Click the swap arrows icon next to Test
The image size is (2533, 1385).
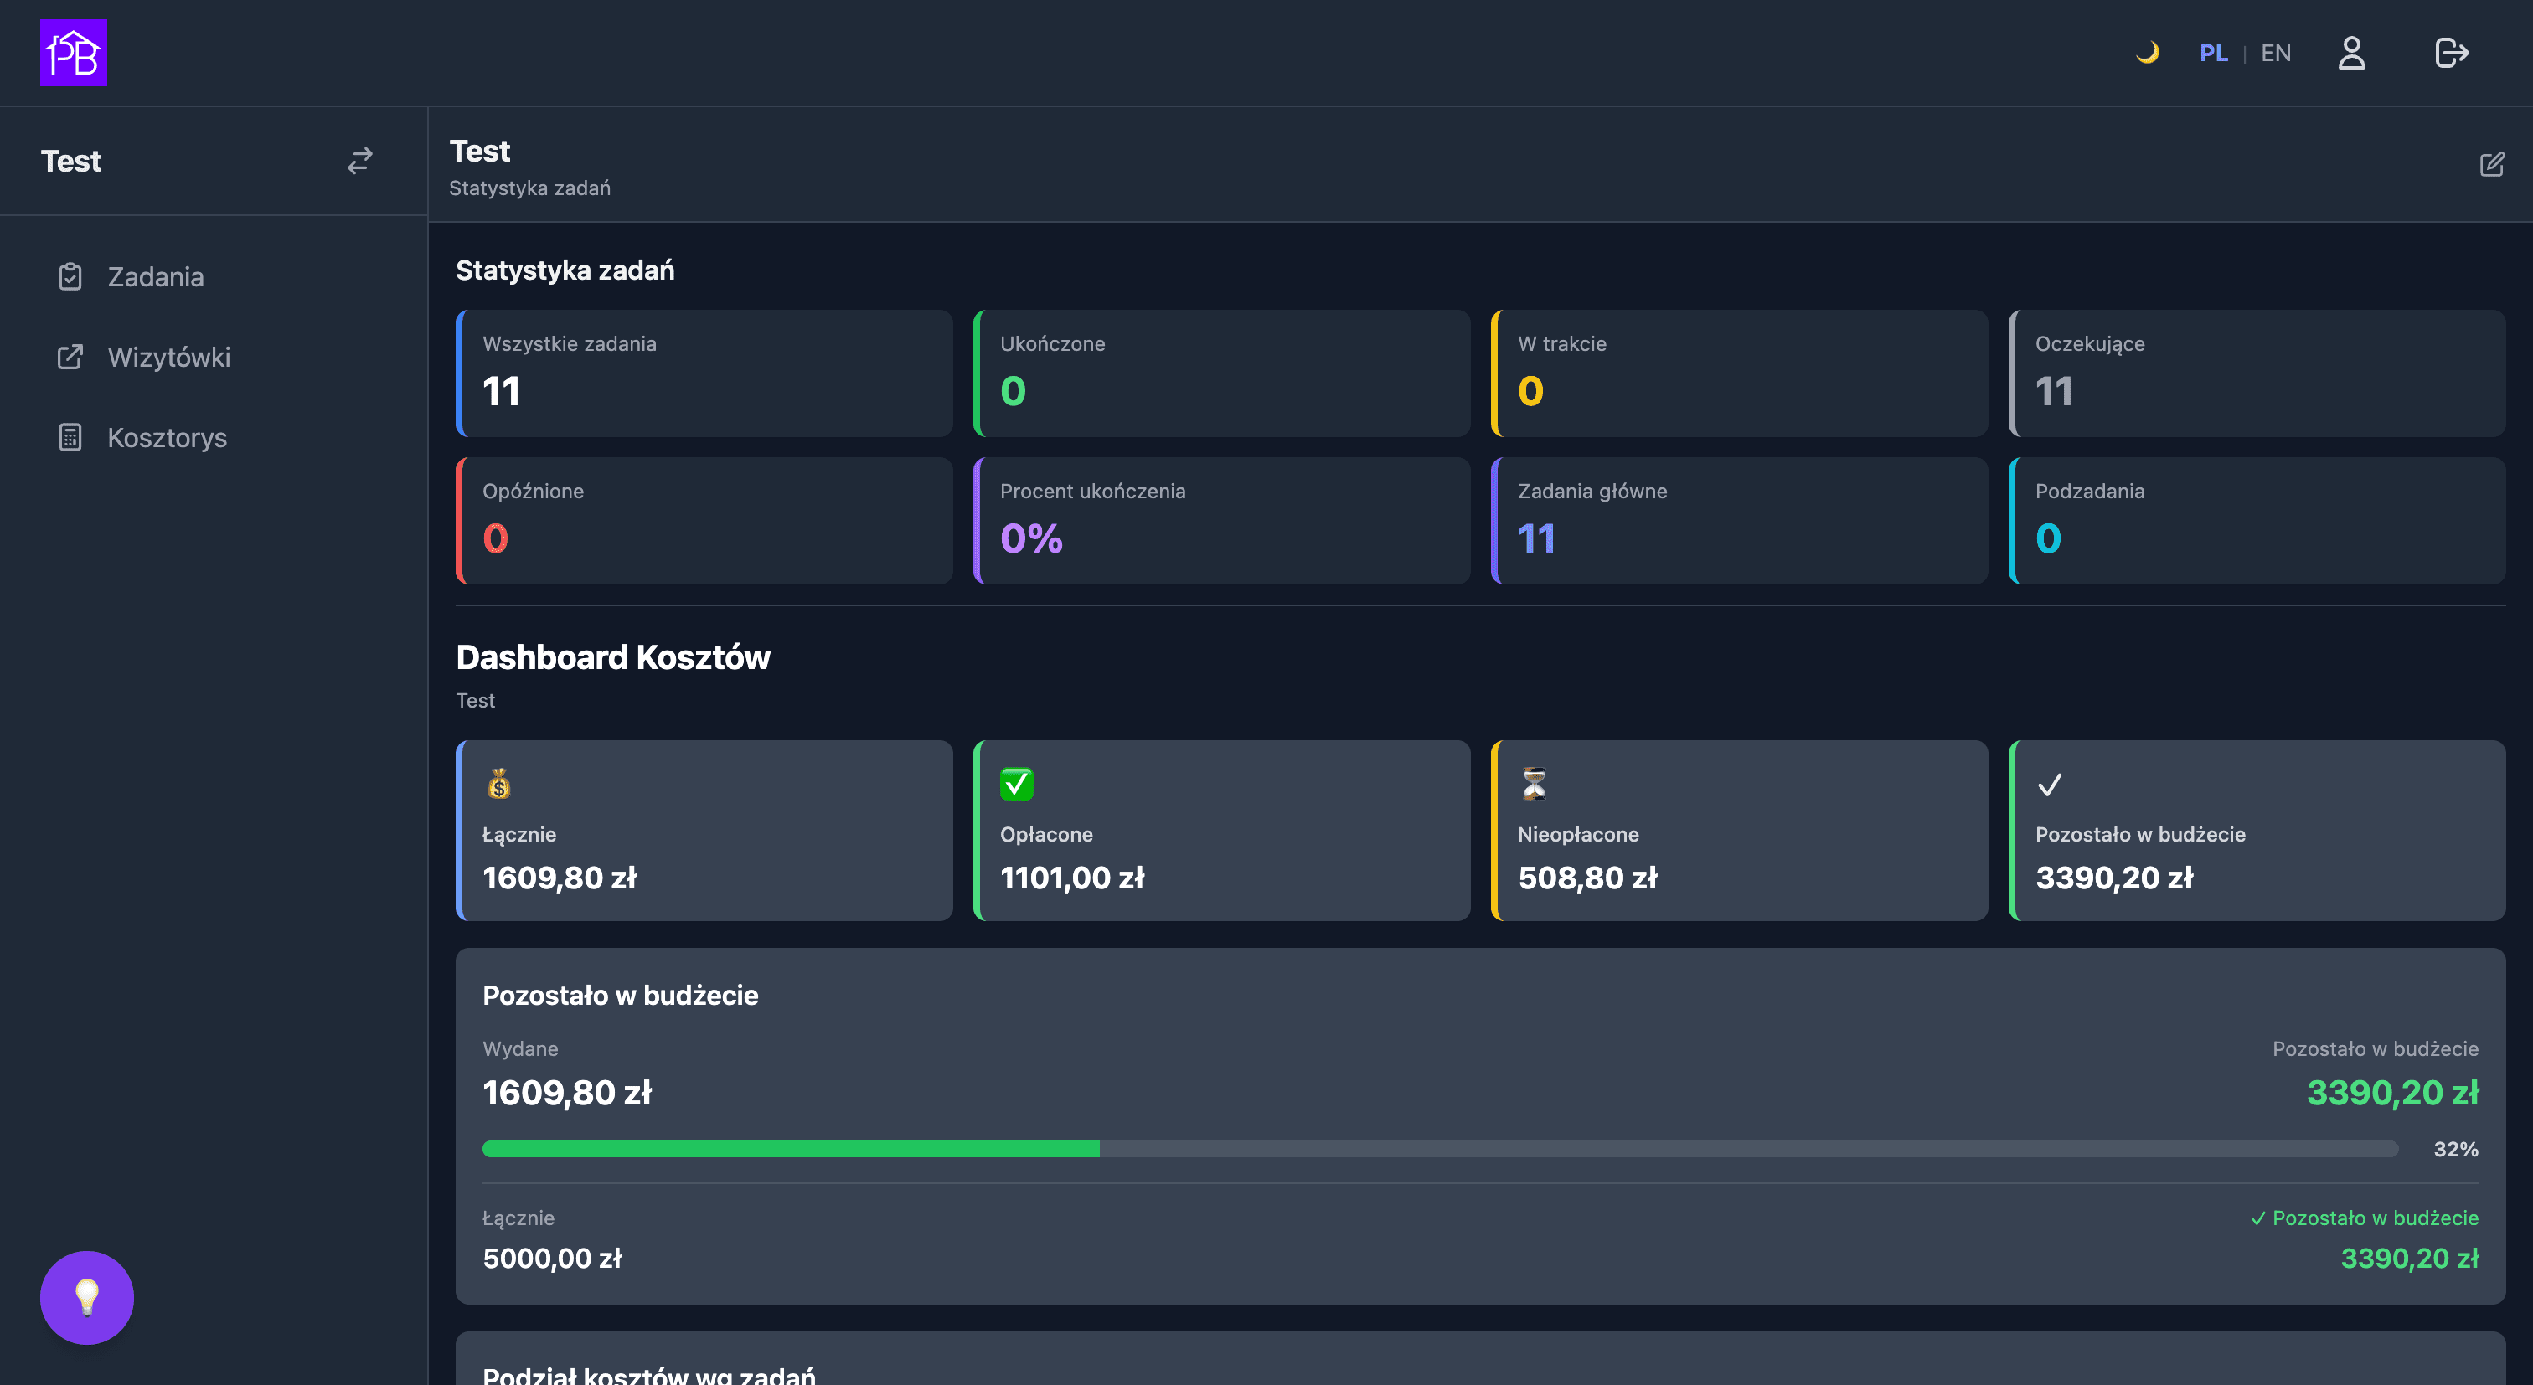click(x=360, y=160)
